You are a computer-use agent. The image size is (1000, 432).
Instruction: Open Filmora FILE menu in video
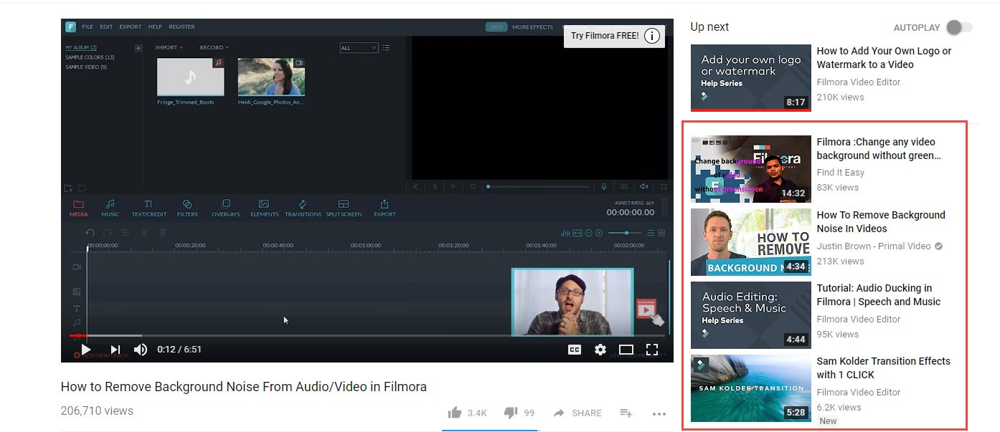click(88, 27)
